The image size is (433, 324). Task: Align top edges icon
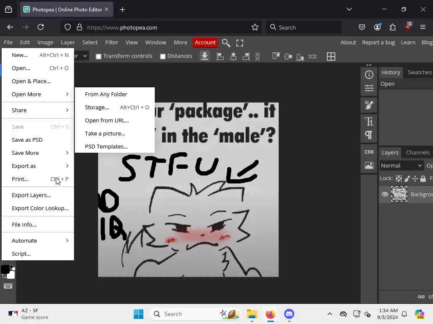(276, 56)
